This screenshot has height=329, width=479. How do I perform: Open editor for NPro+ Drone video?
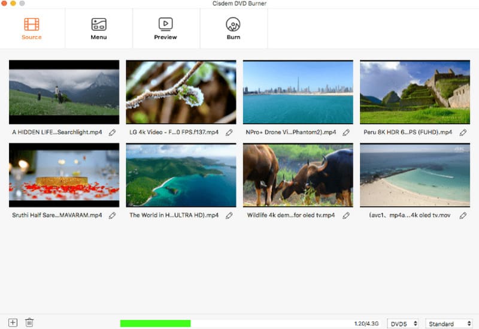(346, 132)
